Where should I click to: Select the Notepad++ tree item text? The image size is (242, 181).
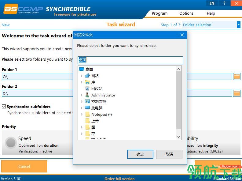click(x=102, y=114)
